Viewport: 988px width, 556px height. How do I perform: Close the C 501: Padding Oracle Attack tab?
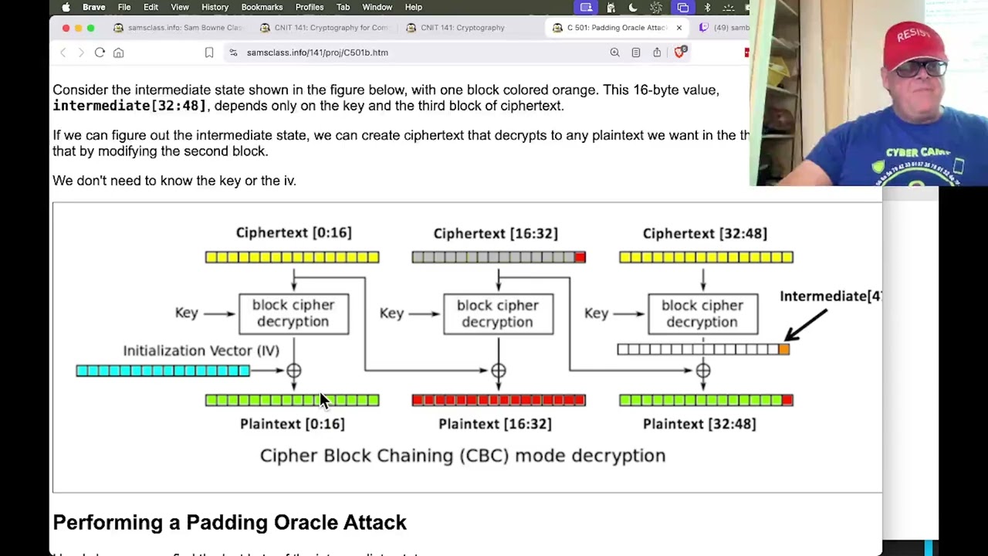pos(679,28)
